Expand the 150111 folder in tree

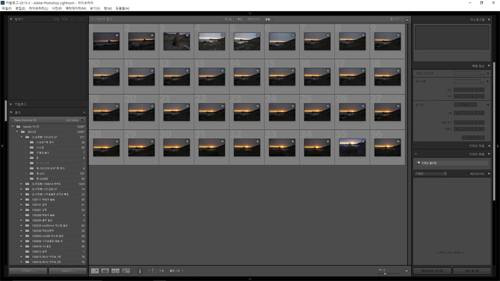(22, 199)
